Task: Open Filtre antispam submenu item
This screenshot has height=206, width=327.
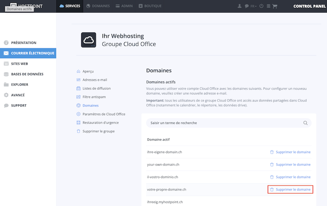Action: tap(91, 97)
